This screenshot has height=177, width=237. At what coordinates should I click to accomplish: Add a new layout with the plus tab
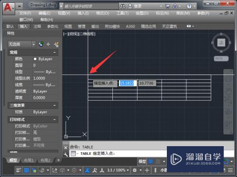pos(58,160)
